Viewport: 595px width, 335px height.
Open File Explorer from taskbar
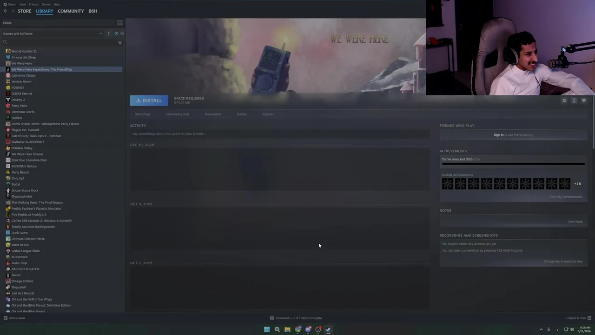click(287, 329)
